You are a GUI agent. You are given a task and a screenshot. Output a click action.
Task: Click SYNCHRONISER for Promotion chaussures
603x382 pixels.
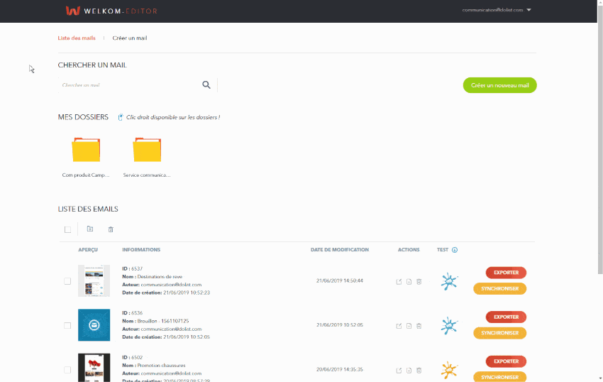(499, 376)
